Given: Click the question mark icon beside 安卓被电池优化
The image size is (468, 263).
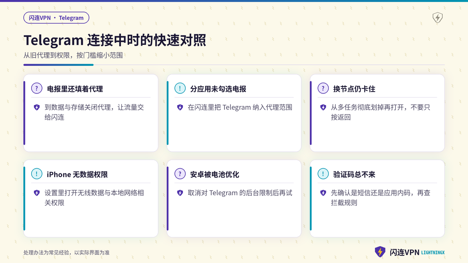Looking at the screenshot, I should coord(180,174).
